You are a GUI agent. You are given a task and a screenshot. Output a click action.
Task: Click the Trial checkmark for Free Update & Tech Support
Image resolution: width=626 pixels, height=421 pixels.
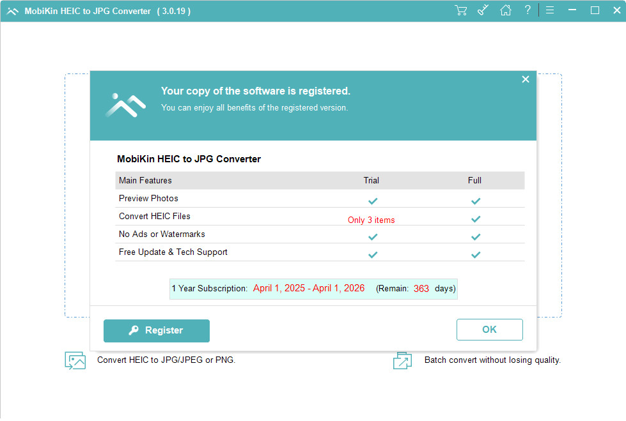373,255
